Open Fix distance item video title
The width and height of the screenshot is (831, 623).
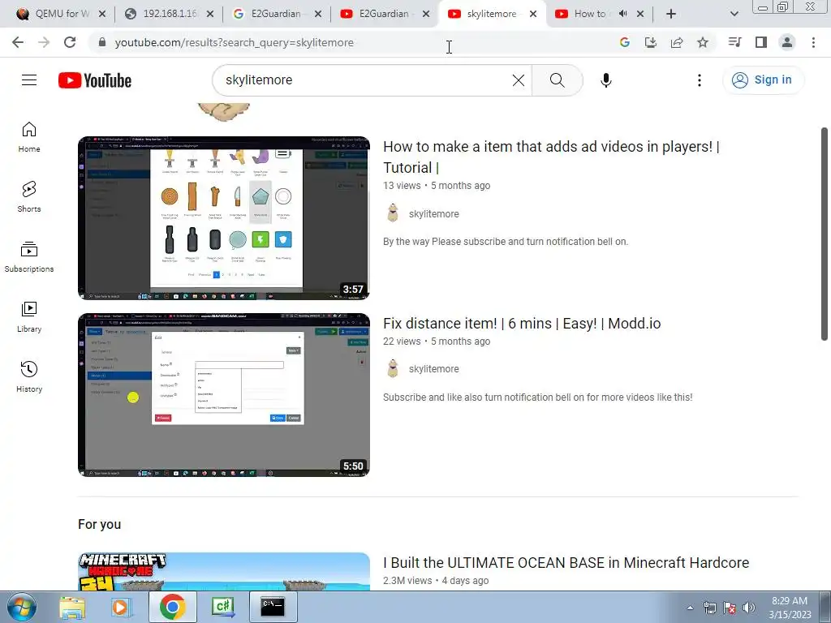522,323
